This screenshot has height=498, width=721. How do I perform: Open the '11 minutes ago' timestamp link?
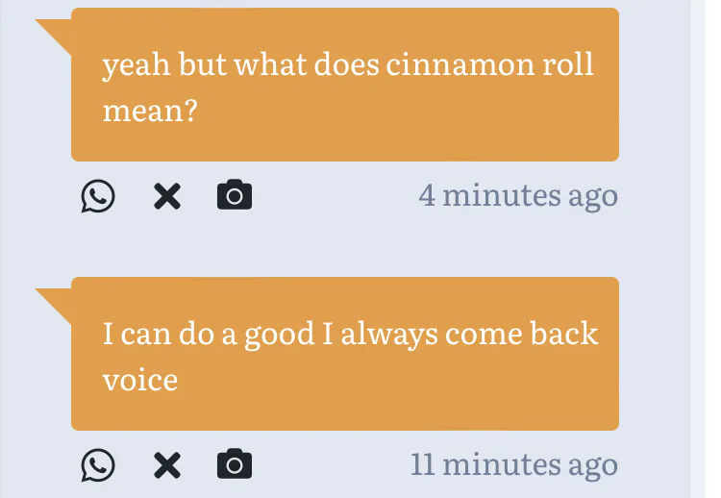click(x=513, y=465)
